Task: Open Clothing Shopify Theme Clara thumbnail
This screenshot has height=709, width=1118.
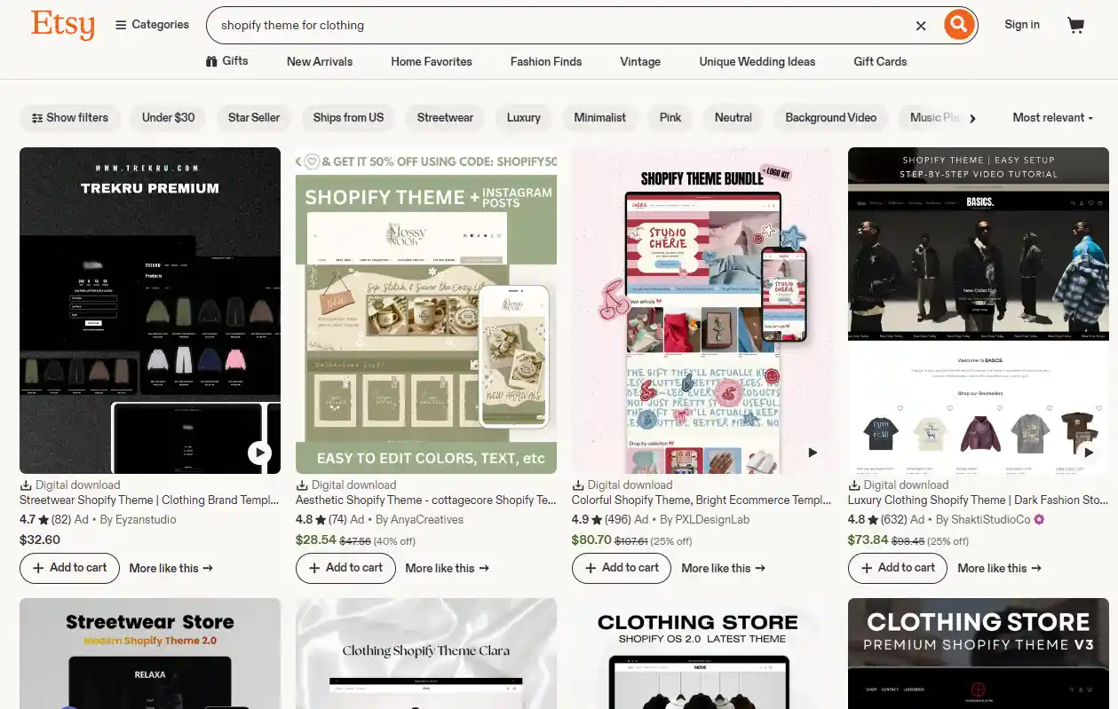Action: (426, 653)
